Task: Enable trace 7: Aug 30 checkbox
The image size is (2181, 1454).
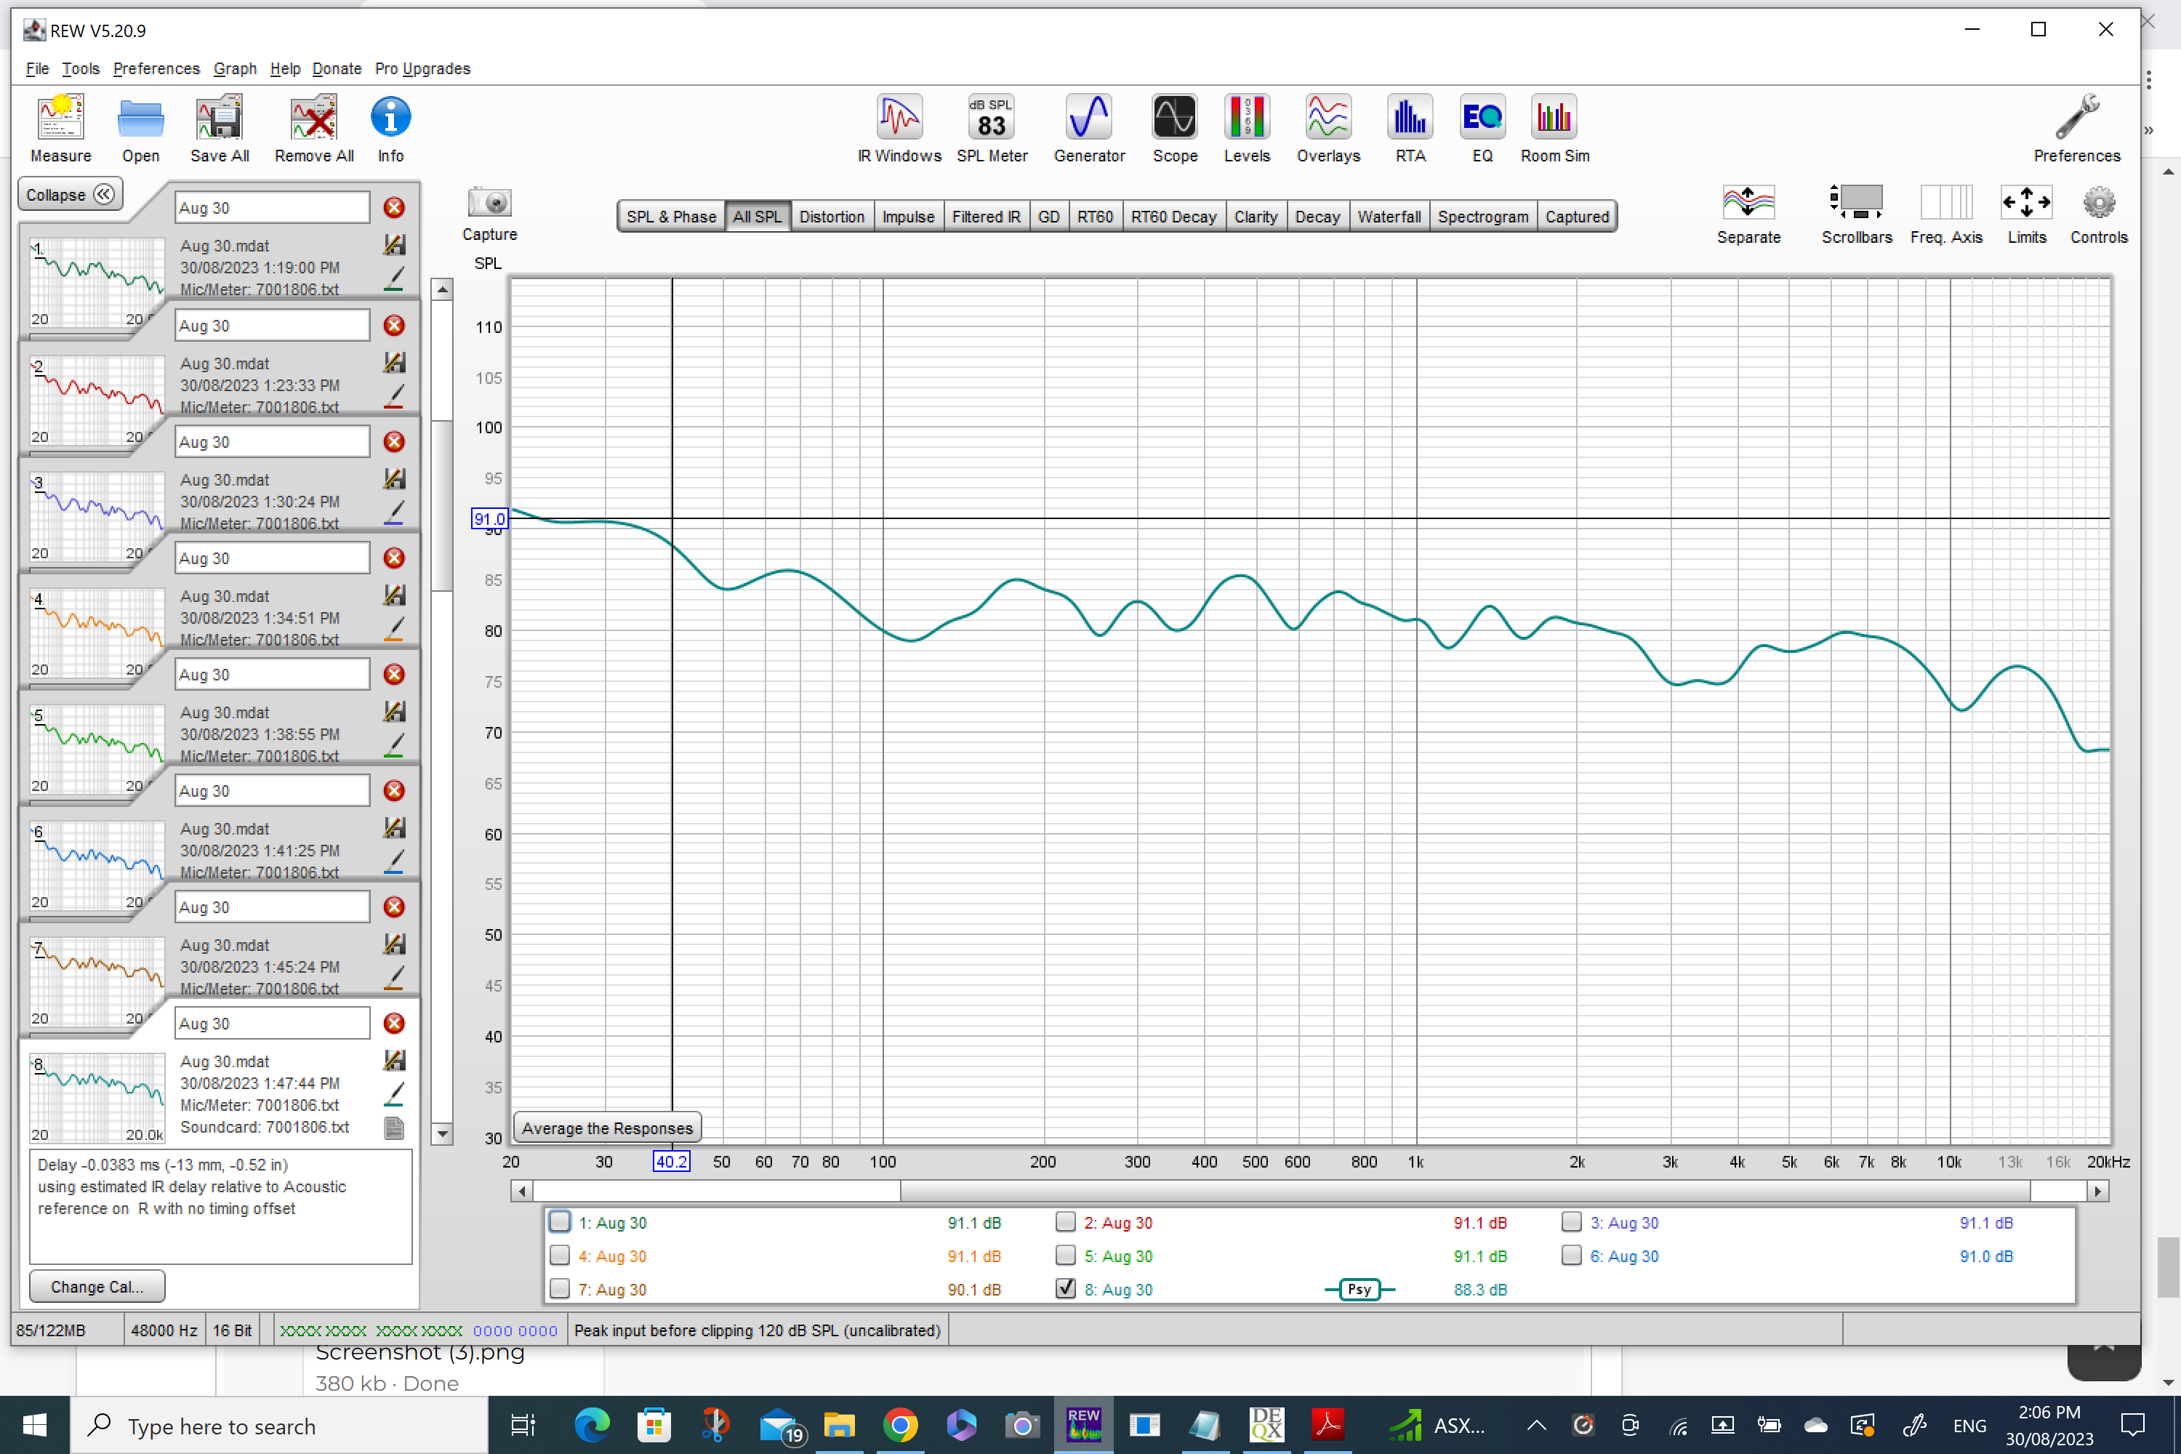Action: click(560, 1289)
